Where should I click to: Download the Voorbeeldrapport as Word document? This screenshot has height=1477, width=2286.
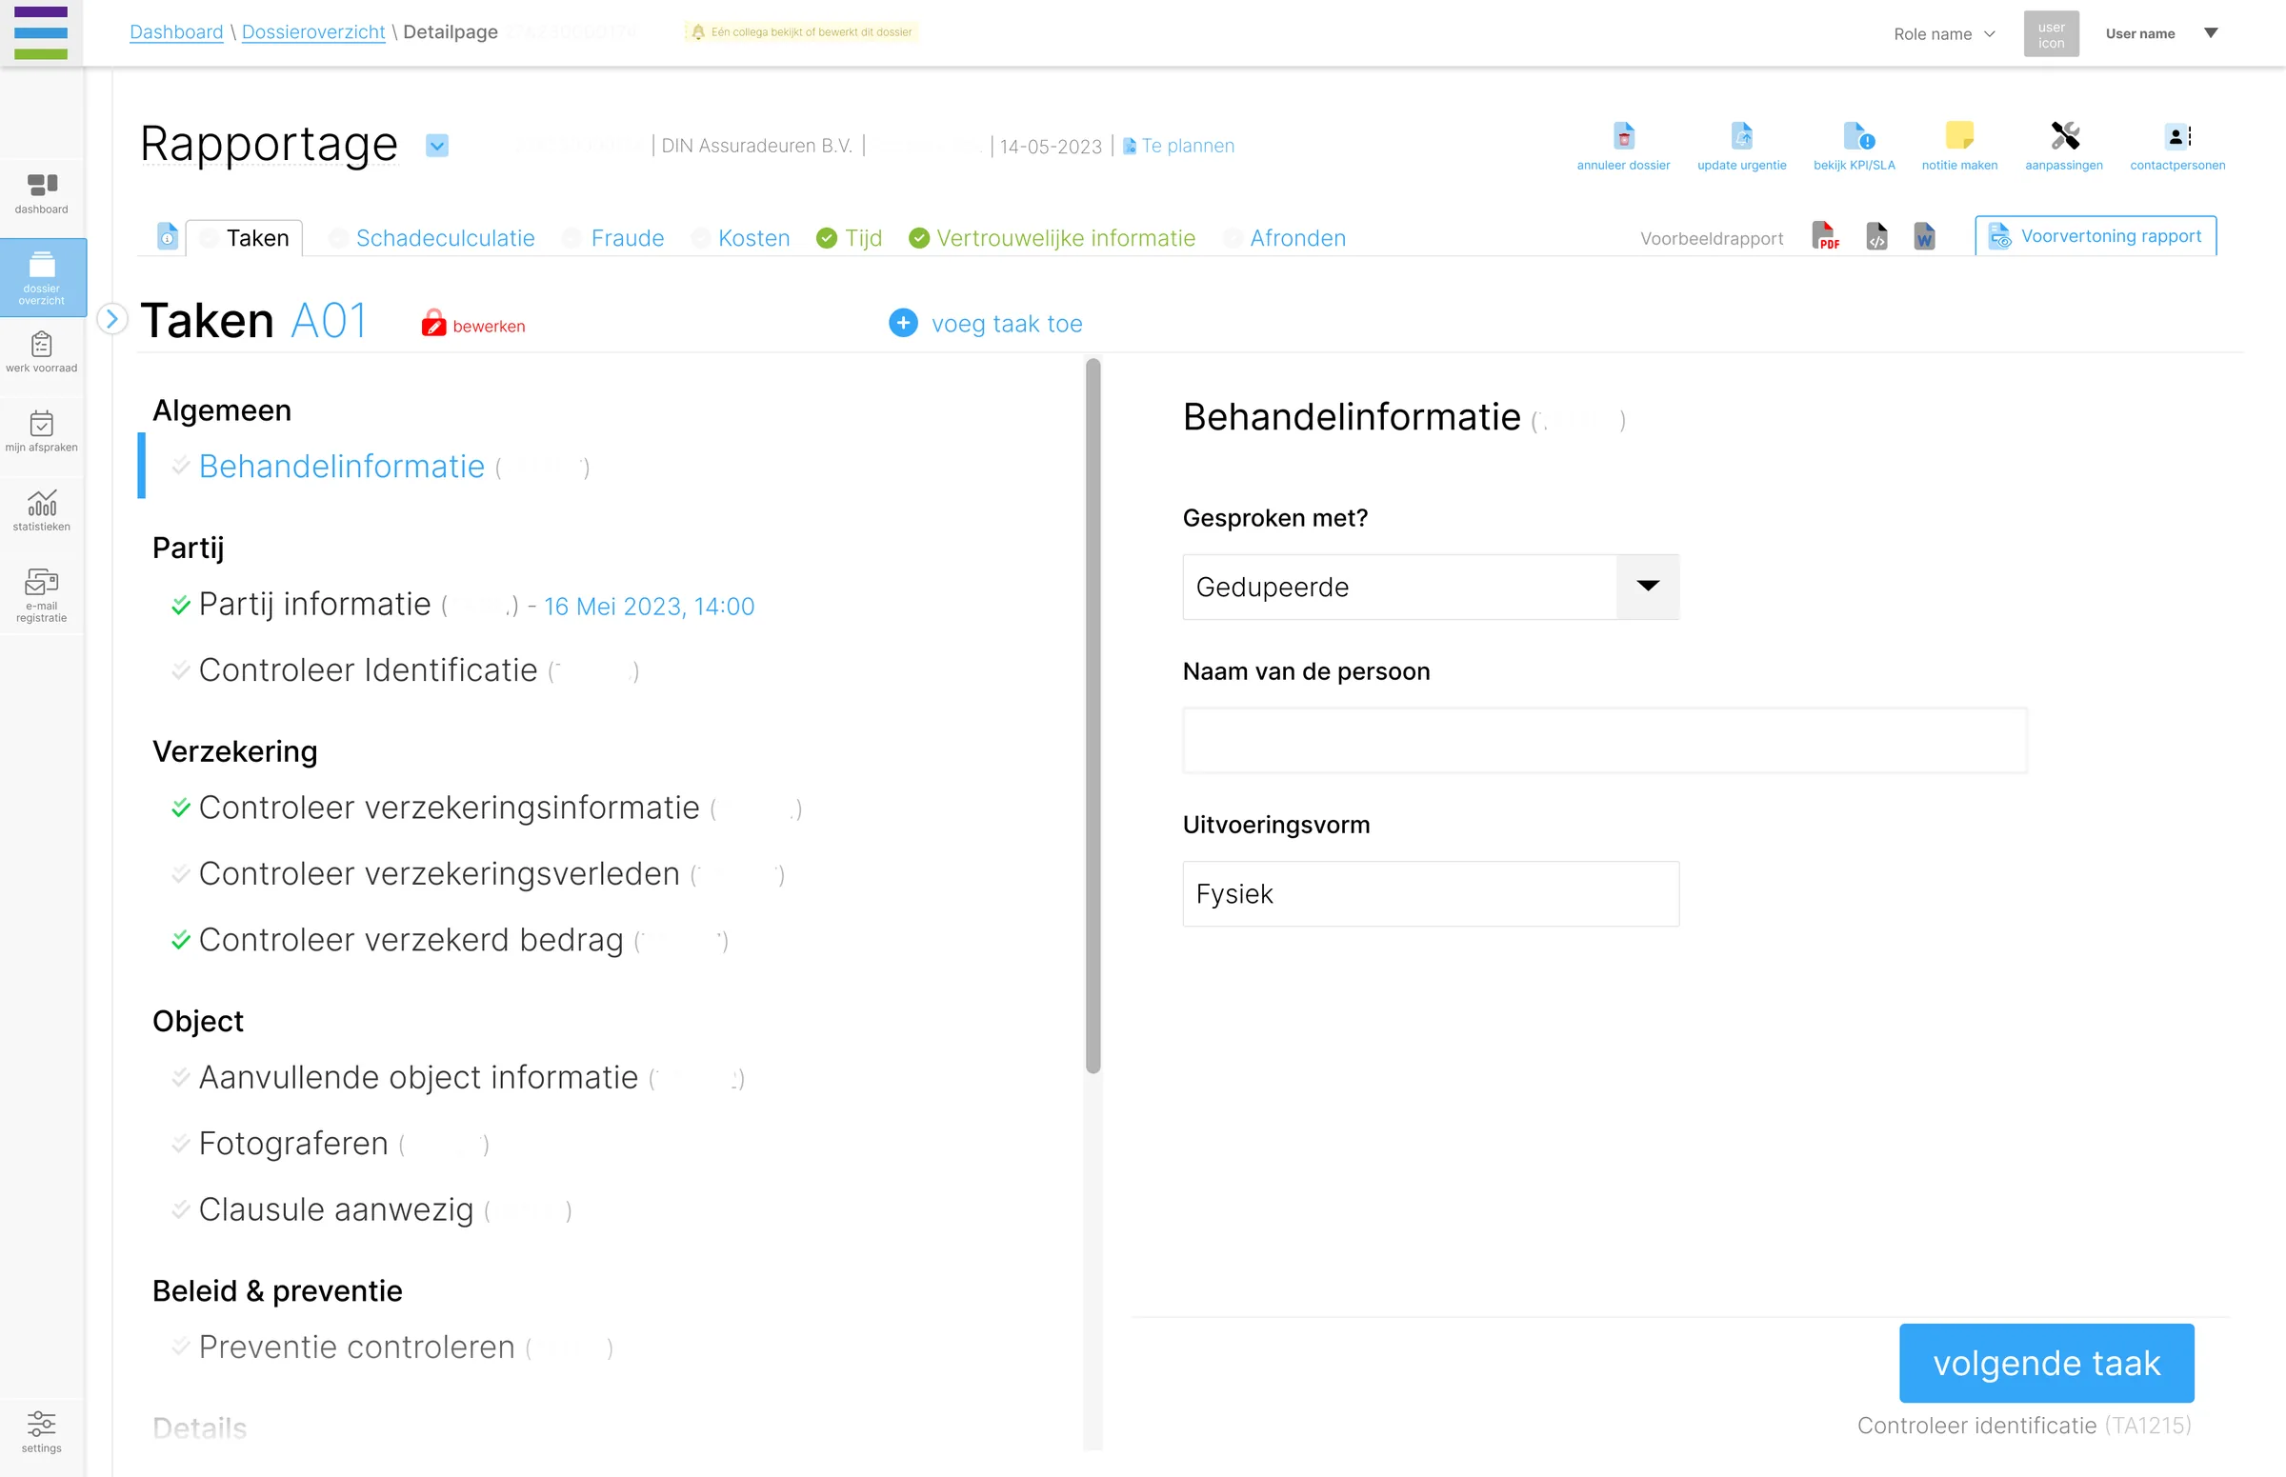pos(1923,236)
